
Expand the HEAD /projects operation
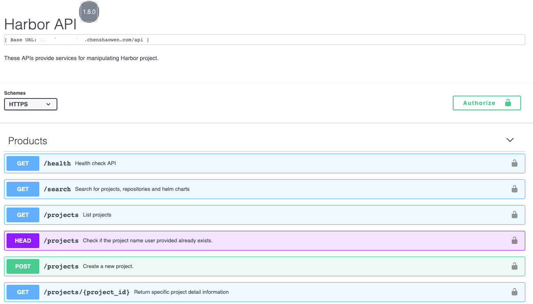pyautogui.click(x=265, y=241)
